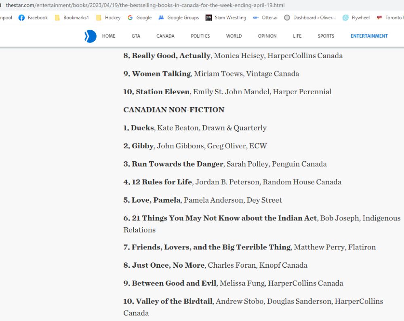Click the 'Really Good, Actually' list entry
Screen dimensions: 404x321
[233, 56]
